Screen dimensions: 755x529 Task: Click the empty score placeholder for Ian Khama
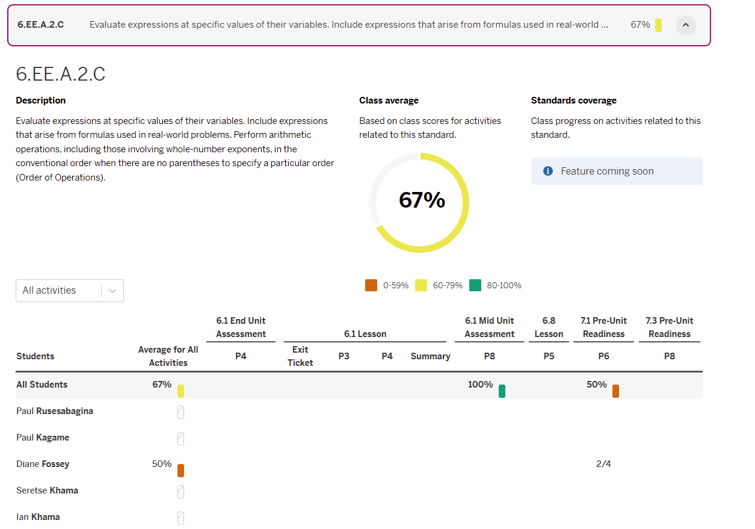point(180,518)
